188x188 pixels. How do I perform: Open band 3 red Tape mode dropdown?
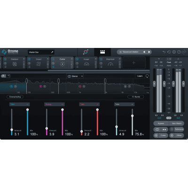(89, 104)
